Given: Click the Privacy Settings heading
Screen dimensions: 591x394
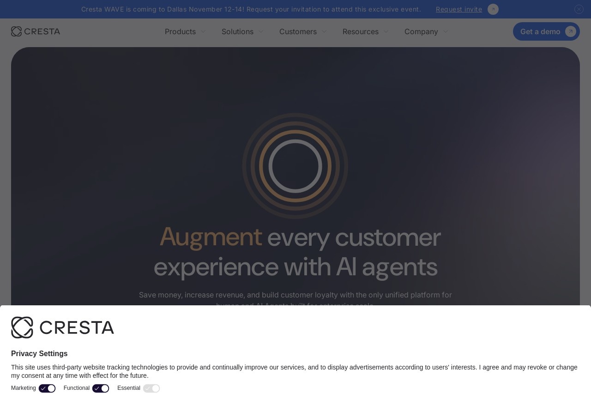Looking at the screenshot, I should click(39, 354).
